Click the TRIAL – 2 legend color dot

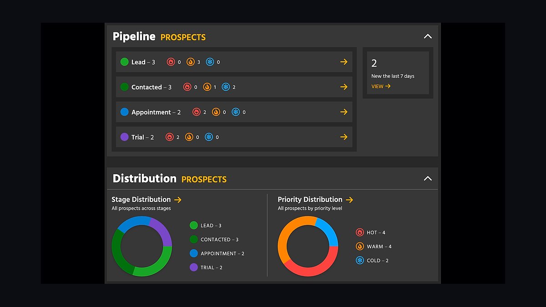click(x=193, y=267)
